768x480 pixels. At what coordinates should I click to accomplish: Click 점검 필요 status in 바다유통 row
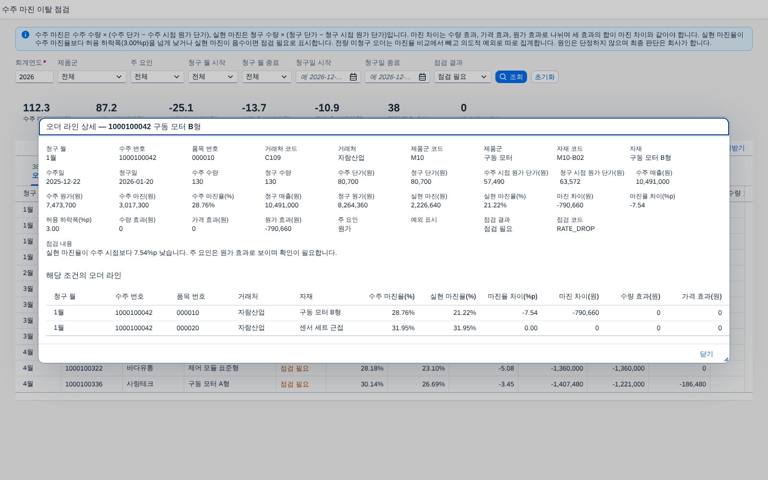pyautogui.click(x=295, y=368)
